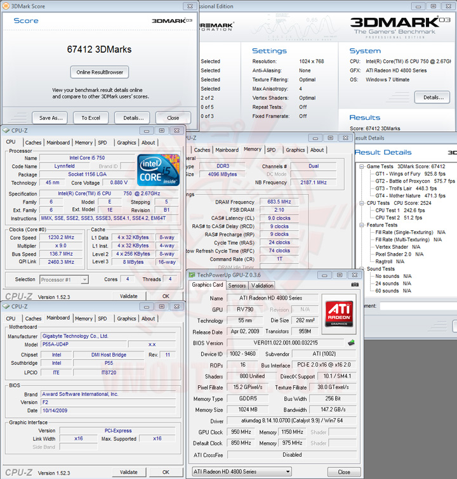Open About tab in CPU-Z Memory window

[x=317, y=150]
